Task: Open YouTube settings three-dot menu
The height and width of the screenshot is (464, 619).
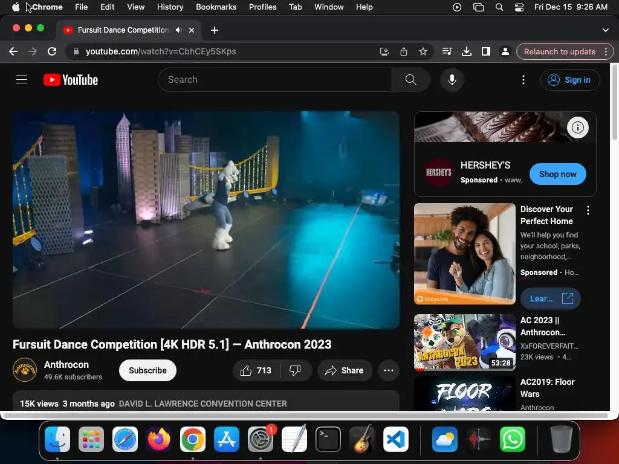Action: [523, 80]
